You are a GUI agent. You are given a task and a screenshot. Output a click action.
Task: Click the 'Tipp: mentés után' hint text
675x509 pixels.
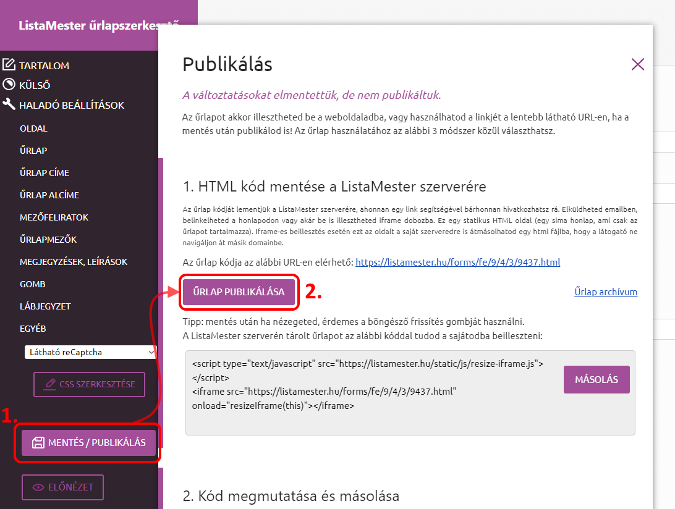point(354,321)
